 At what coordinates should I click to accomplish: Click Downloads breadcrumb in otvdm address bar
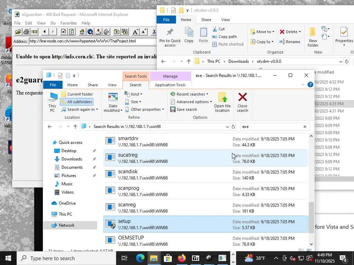click(x=239, y=61)
